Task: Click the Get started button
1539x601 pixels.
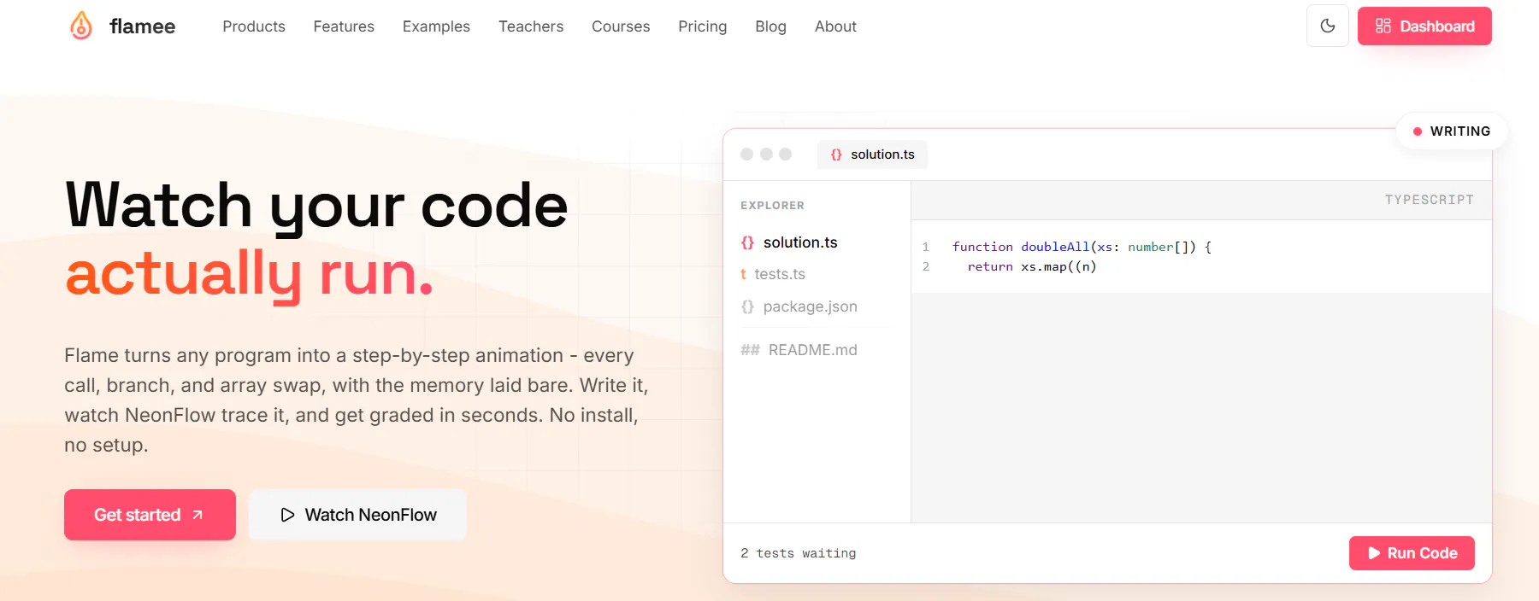Action: tap(150, 515)
